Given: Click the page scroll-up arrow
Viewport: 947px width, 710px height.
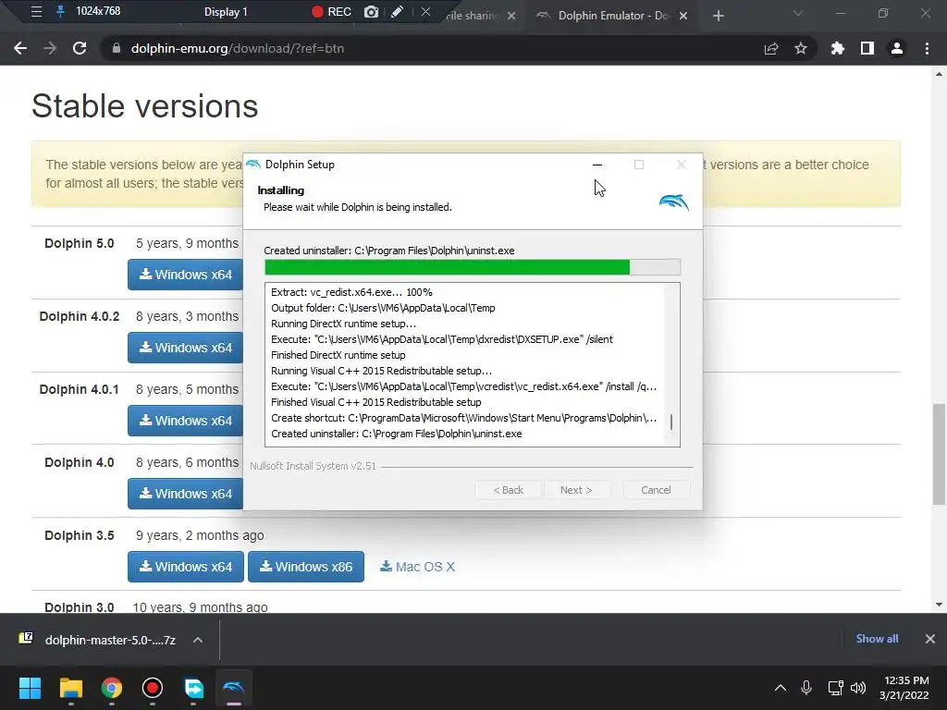Looking at the screenshot, I should pos(939,74).
